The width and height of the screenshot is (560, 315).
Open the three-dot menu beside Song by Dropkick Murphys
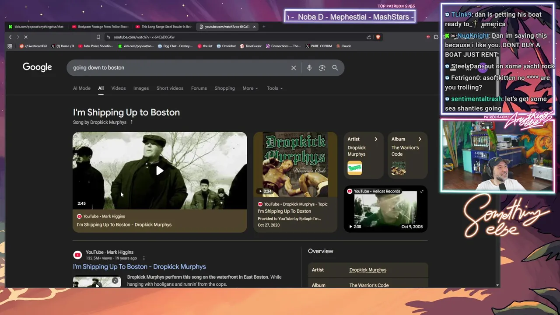(132, 122)
